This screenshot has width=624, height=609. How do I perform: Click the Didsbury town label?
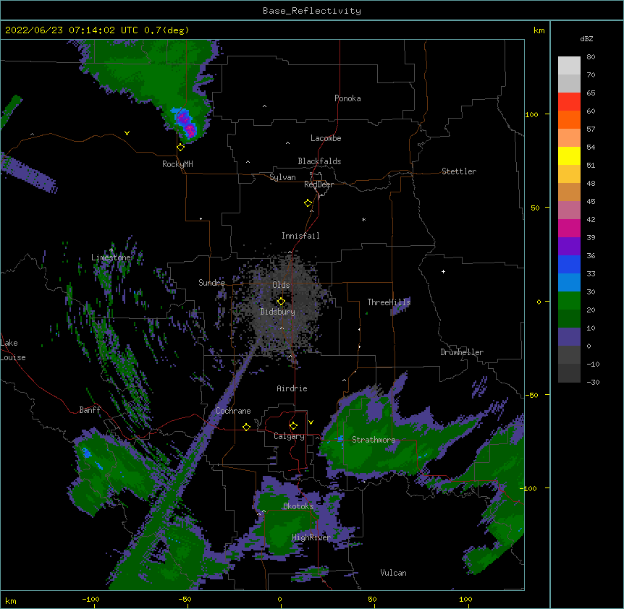click(x=278, y=312)
